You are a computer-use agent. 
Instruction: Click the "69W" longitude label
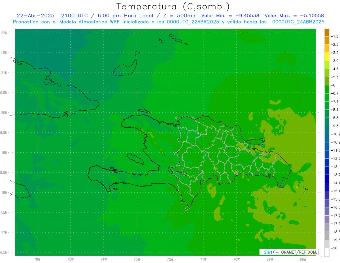point(269,259)
